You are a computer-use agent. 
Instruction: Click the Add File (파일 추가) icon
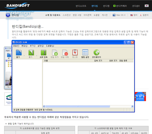click(x=55, y=52)
